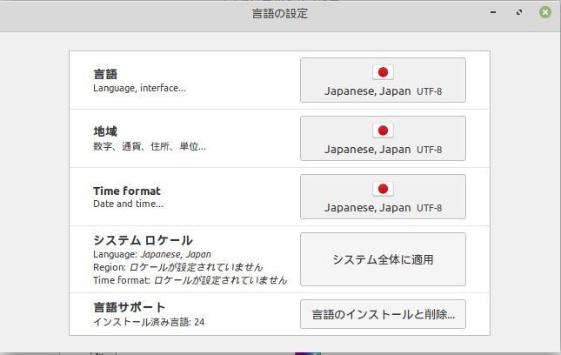
Task: Click the 数字、通貨、住所、単位... description
Action: (150, 146)
